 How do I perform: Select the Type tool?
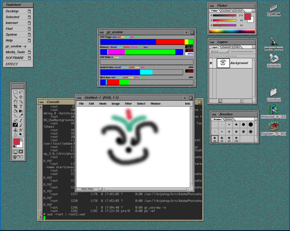[21, 106]
